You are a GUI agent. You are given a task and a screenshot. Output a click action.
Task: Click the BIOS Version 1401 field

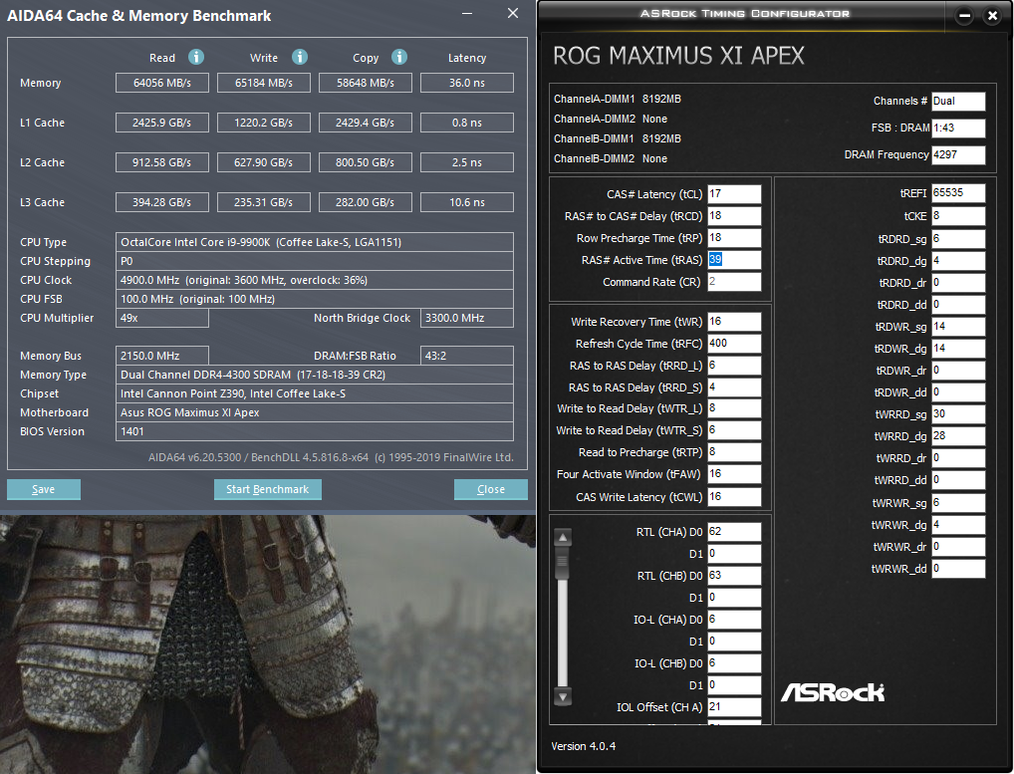pos(315,431)
